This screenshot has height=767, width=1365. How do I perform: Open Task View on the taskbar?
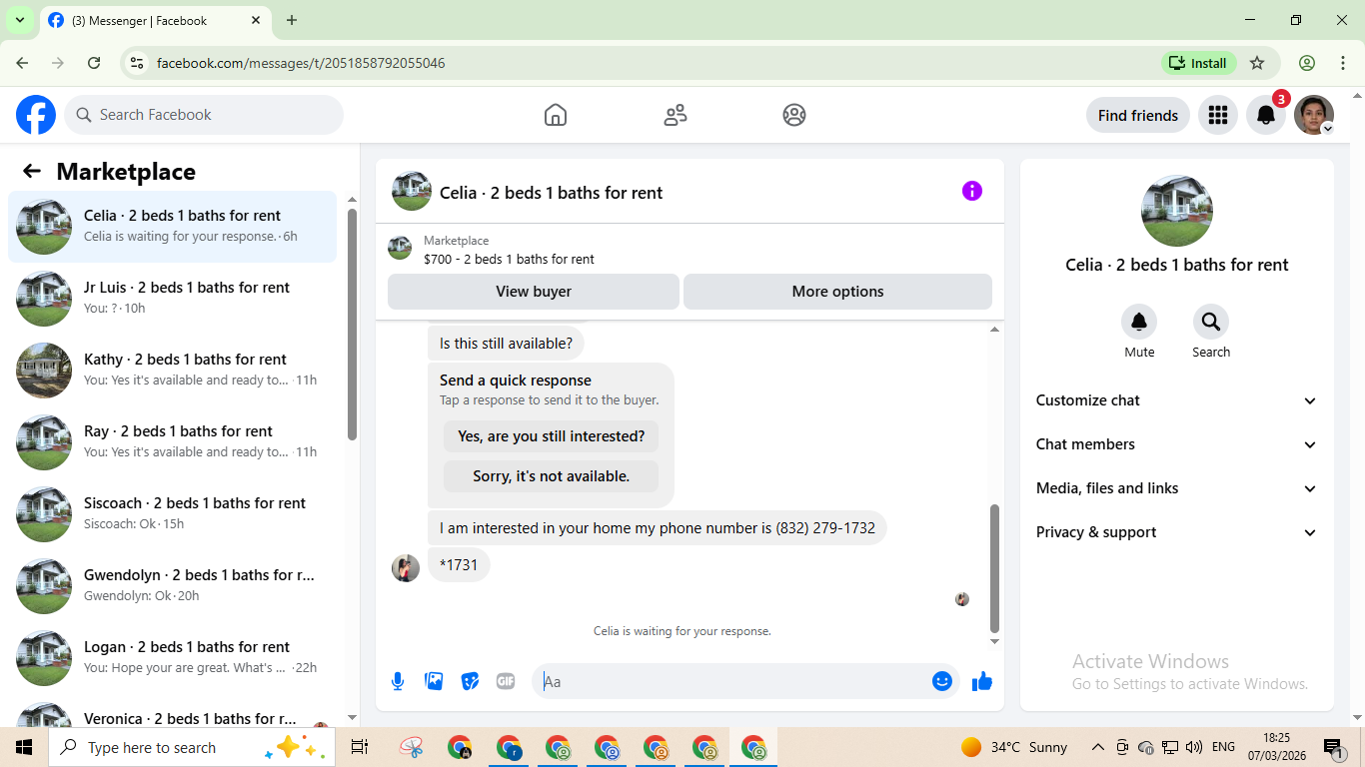click(360, 747)
